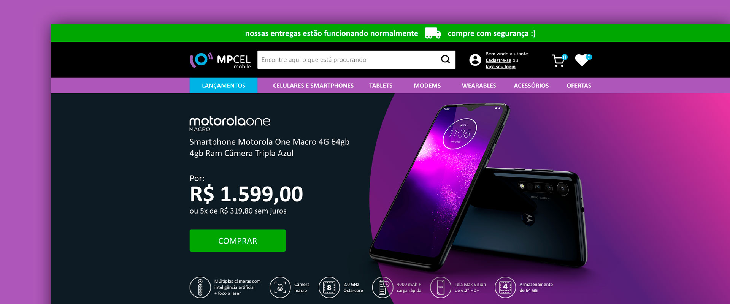
Task: Open the Lançamentos tab
Action: pyautogui.click(x=224, y=85)
